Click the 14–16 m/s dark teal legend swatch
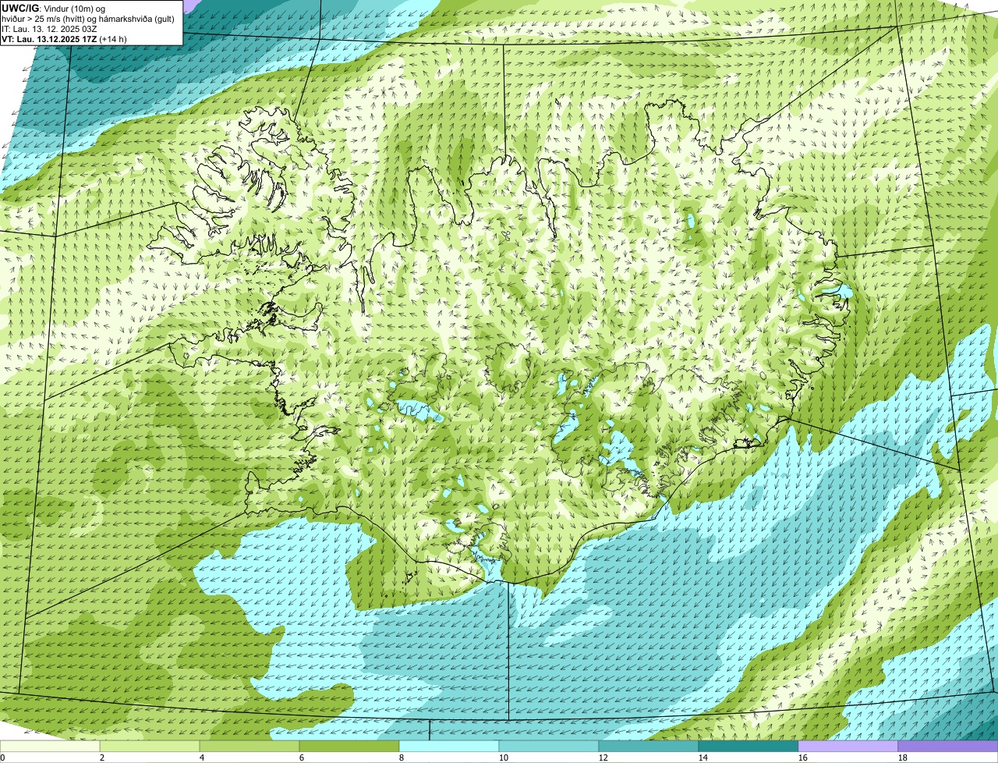This screenshot has height=763, width=998. coord(748,746)
